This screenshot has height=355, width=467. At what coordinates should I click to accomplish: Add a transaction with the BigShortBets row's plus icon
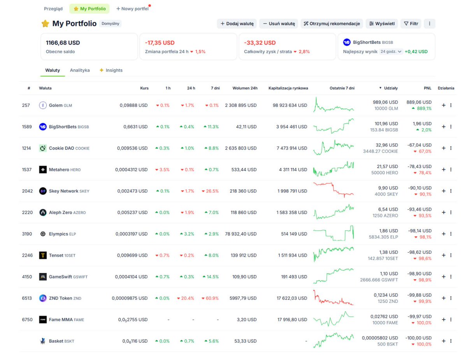(444, 127)
